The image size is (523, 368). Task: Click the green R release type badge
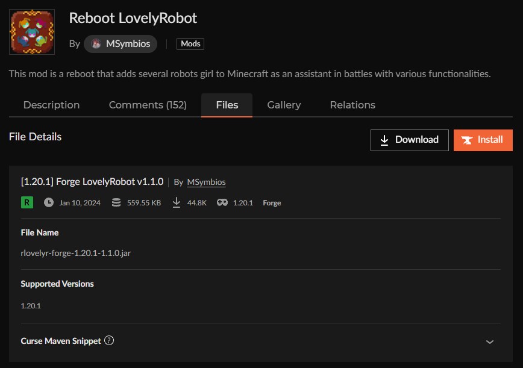(x=27, y=202)
